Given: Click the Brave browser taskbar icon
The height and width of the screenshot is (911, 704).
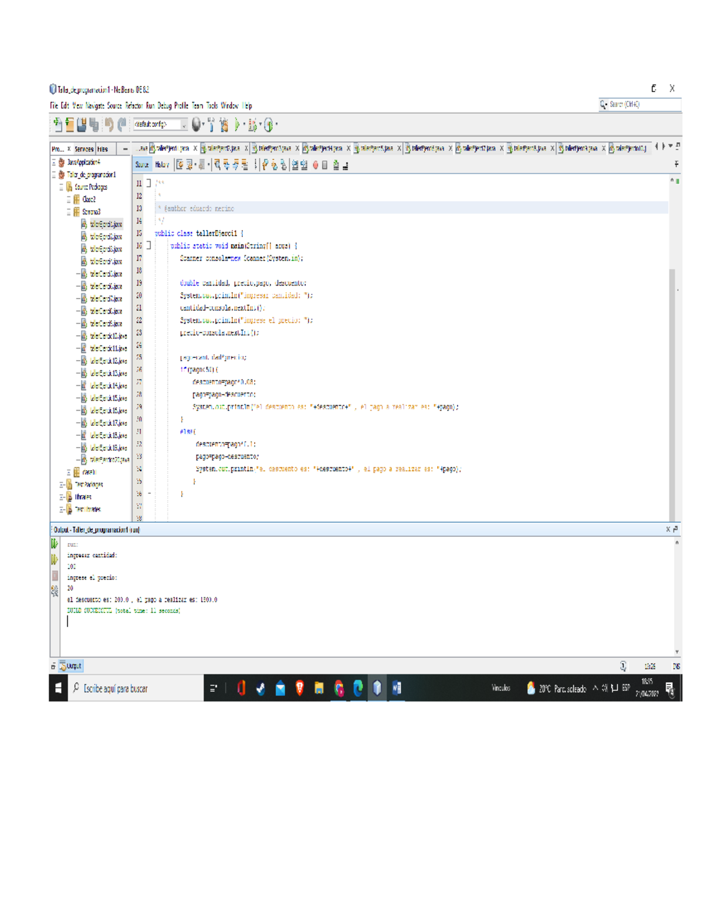Looking at the screenshot, I should point(300,688).
